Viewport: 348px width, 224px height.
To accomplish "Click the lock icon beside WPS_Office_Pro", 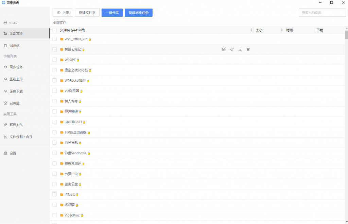I will [x=90, y=39].
